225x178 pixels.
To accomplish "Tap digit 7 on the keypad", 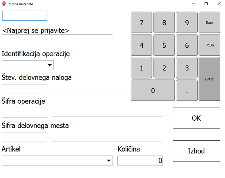I will (x=142, y=23).
